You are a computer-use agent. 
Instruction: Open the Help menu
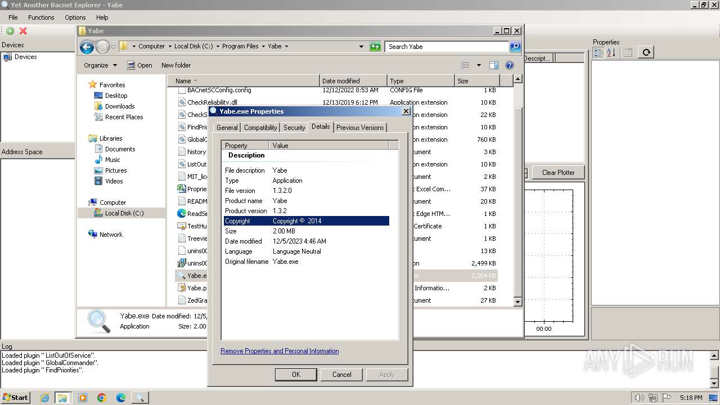click(x=102, y=17)
